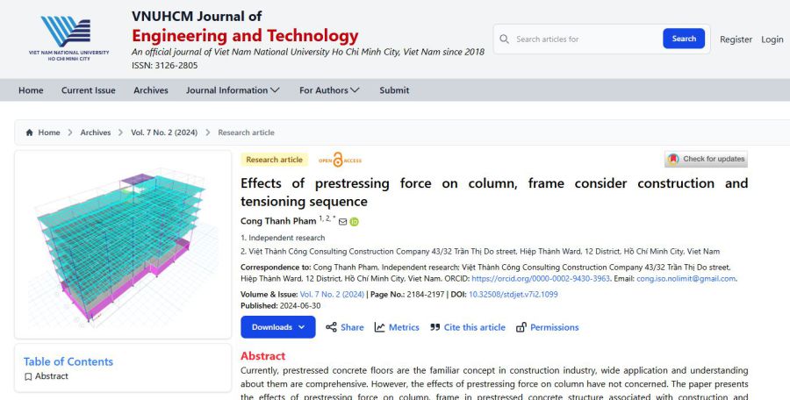Click the home icon in breadcrumb
Viewport: 790px width, 400px height.
tap(29, 132)
